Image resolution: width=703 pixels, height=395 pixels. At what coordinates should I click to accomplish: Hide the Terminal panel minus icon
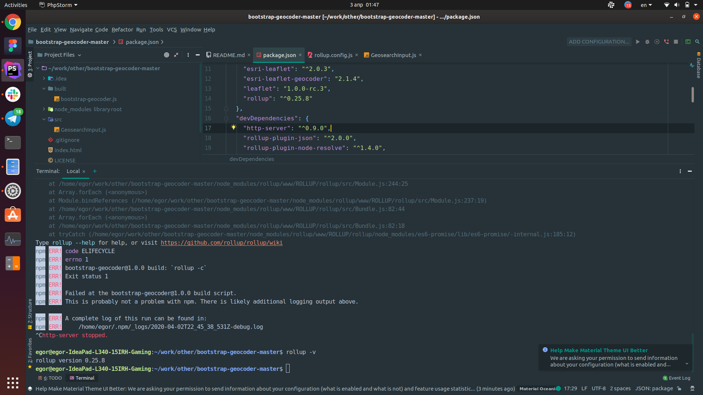coord(690,171)
